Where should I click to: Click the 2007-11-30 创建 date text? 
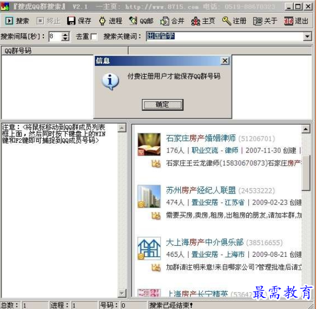tap(271, 151)
